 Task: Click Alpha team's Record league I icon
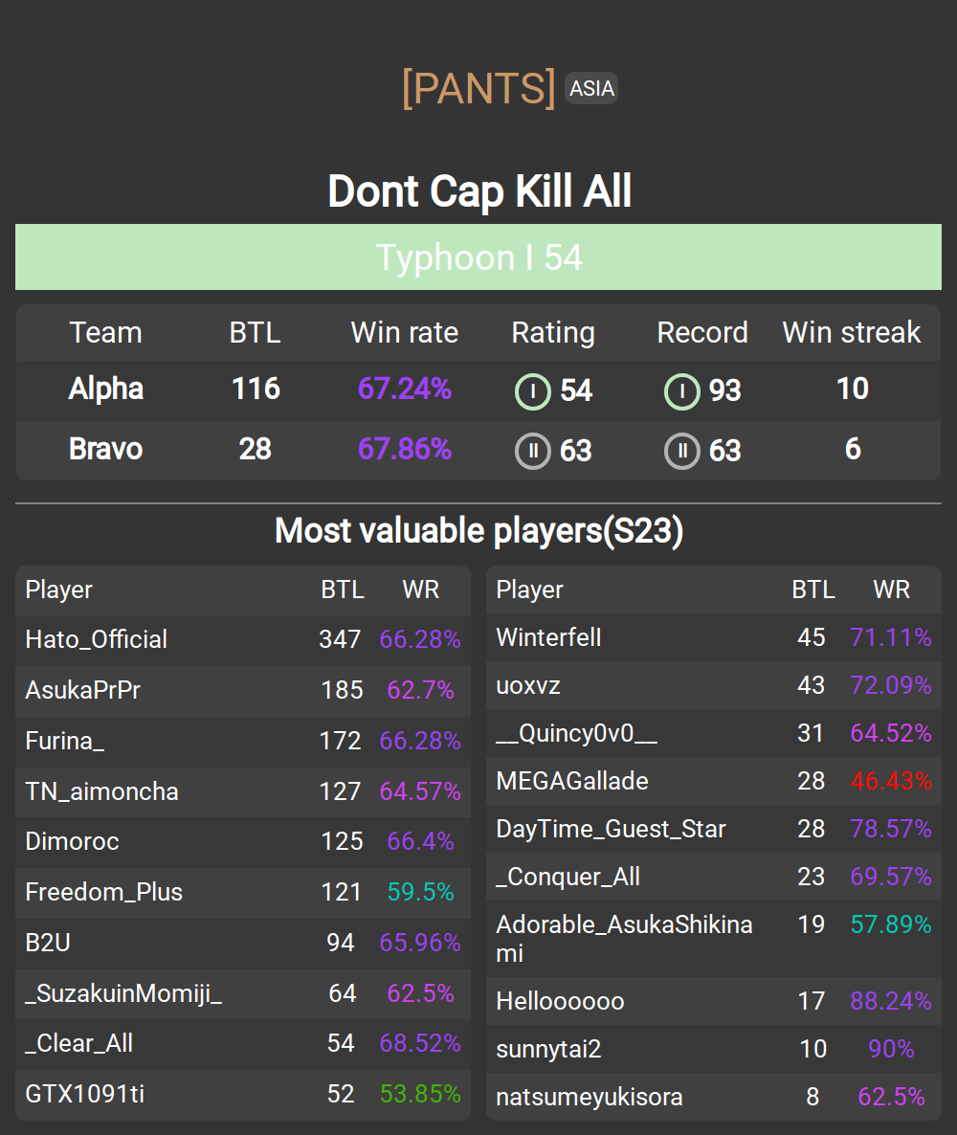pyautogui.click(x=682, y=391)
